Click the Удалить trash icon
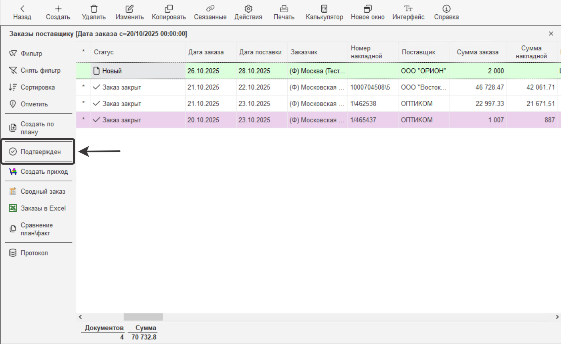Screen dimensions: 561x344 [x=94, y=9]
